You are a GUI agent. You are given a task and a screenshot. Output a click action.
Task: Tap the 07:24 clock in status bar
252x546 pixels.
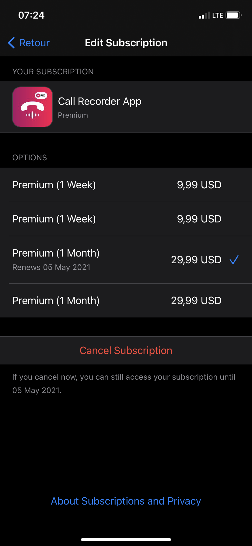(x=31, y=15)
